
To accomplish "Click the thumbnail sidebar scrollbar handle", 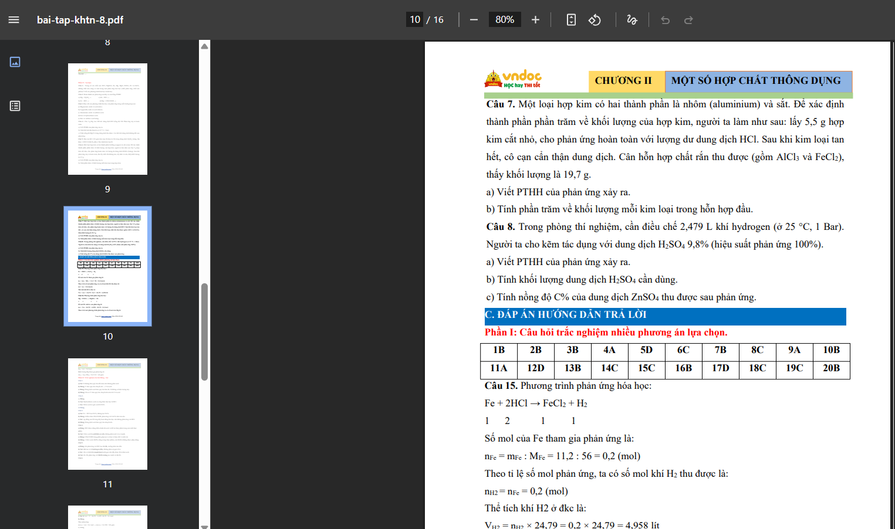I will click(205, 332).
